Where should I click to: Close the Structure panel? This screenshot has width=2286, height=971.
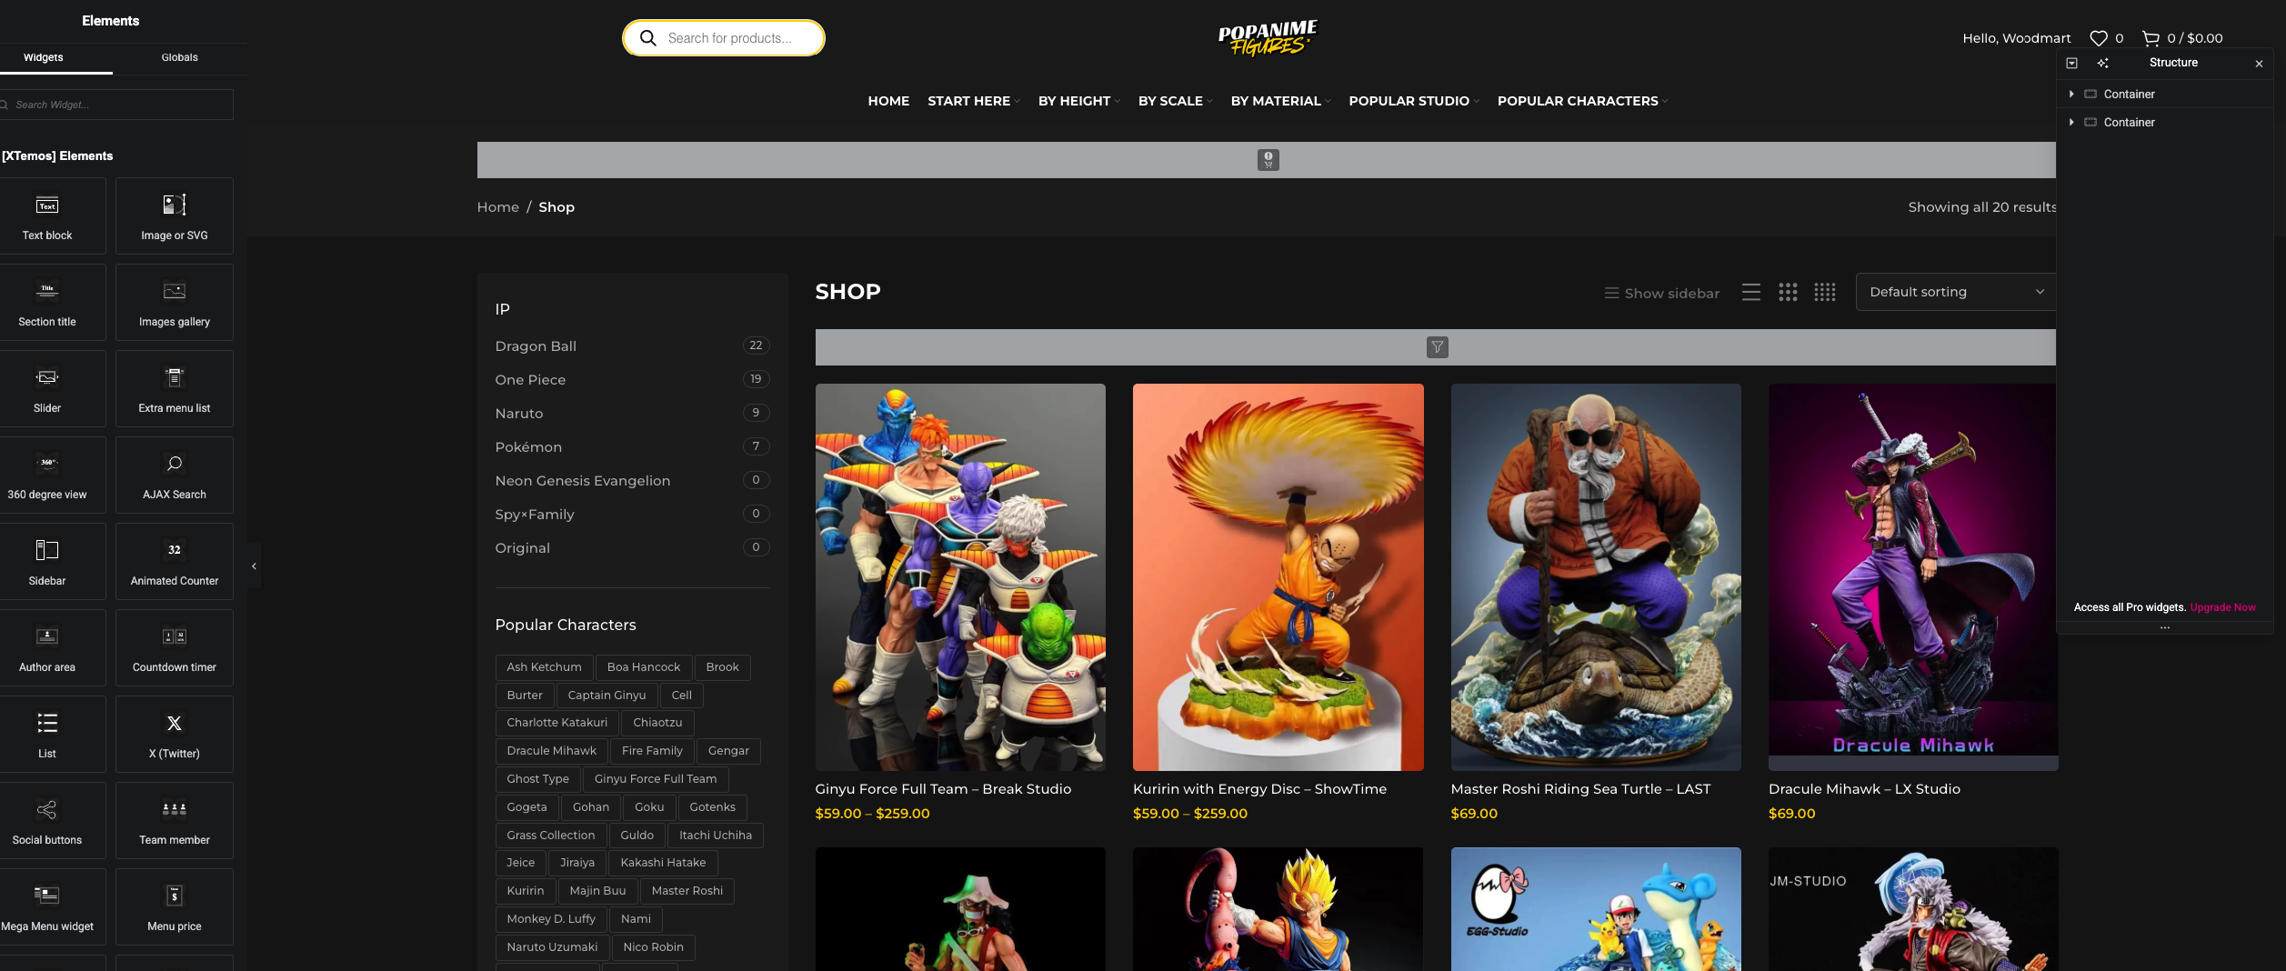2259,64
